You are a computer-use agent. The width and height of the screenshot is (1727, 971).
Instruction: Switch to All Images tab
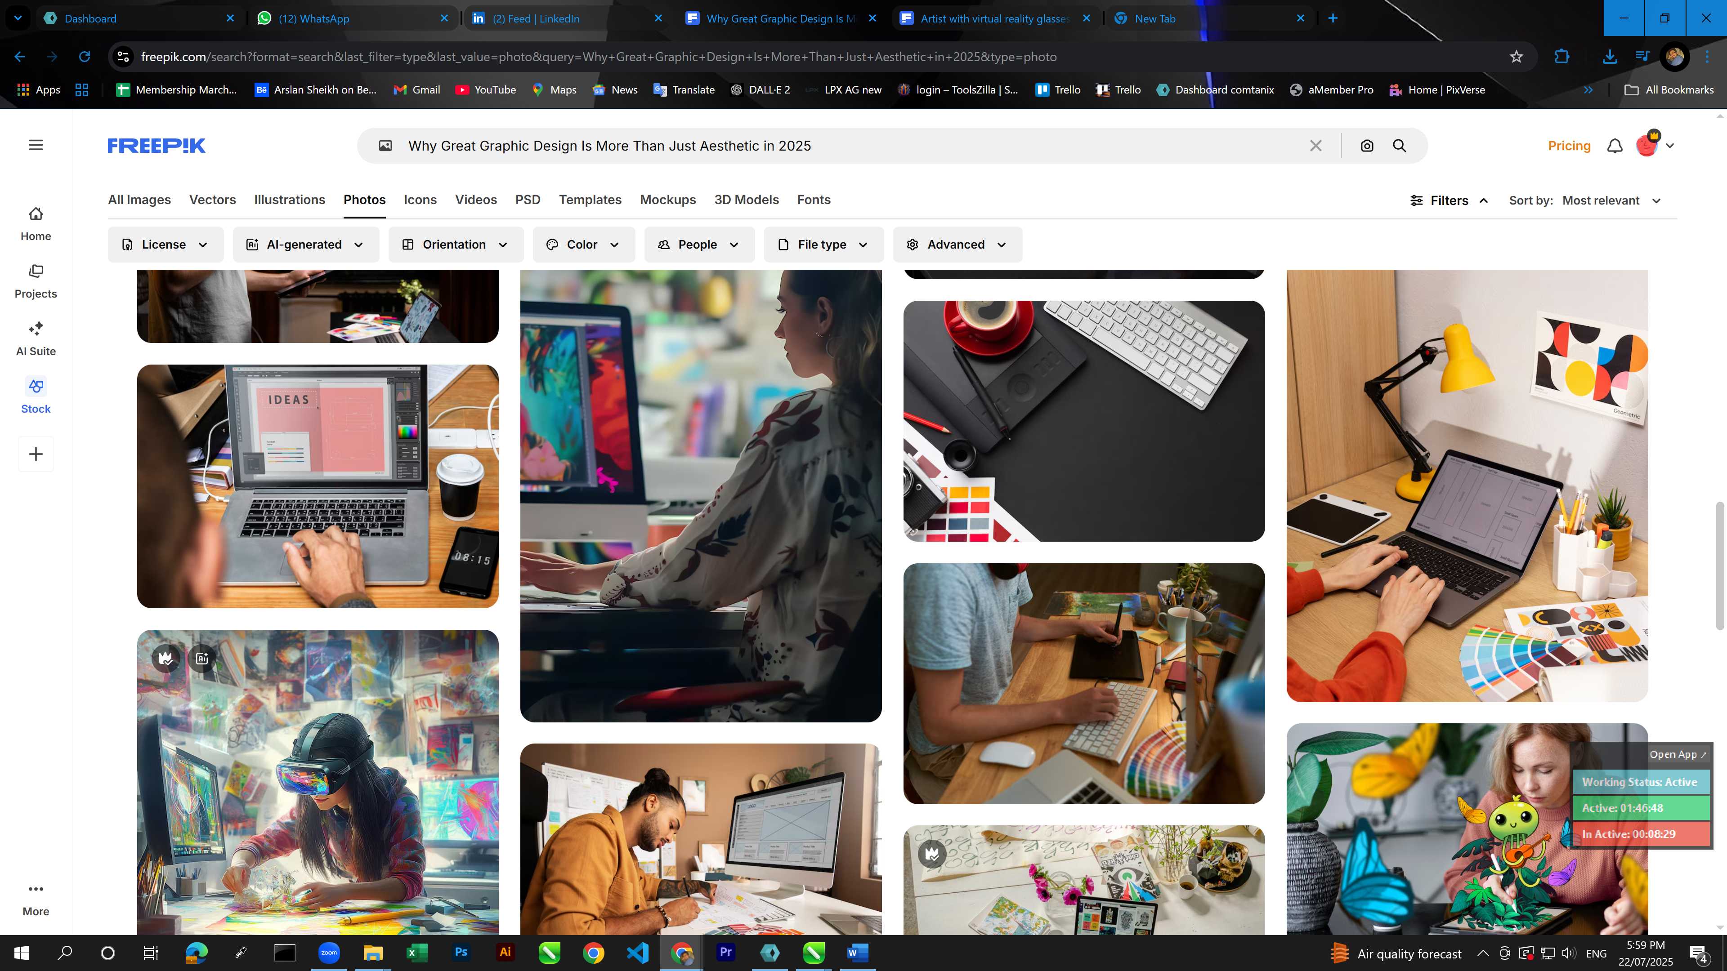(139, 200)
